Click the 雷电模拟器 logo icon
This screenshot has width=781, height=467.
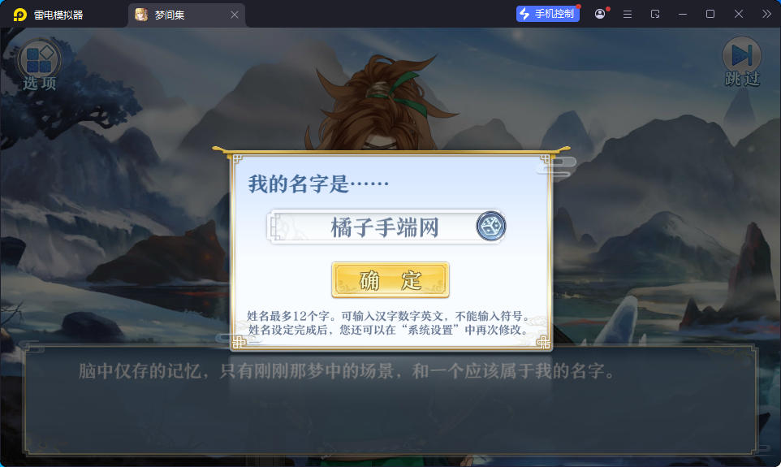20,15
